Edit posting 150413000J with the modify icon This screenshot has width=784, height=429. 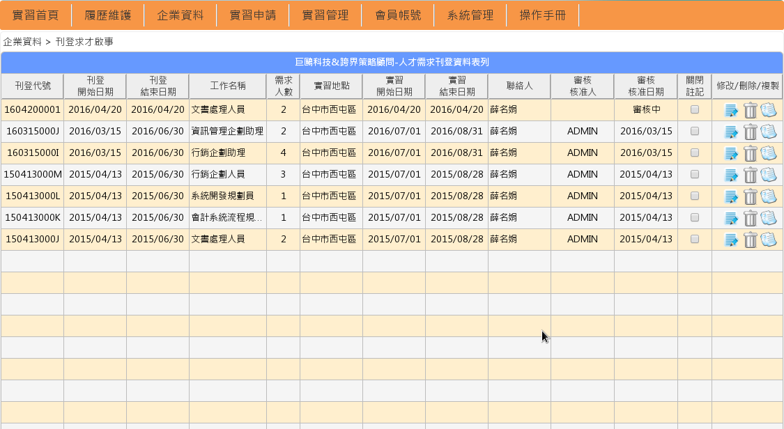pos(731,239)
